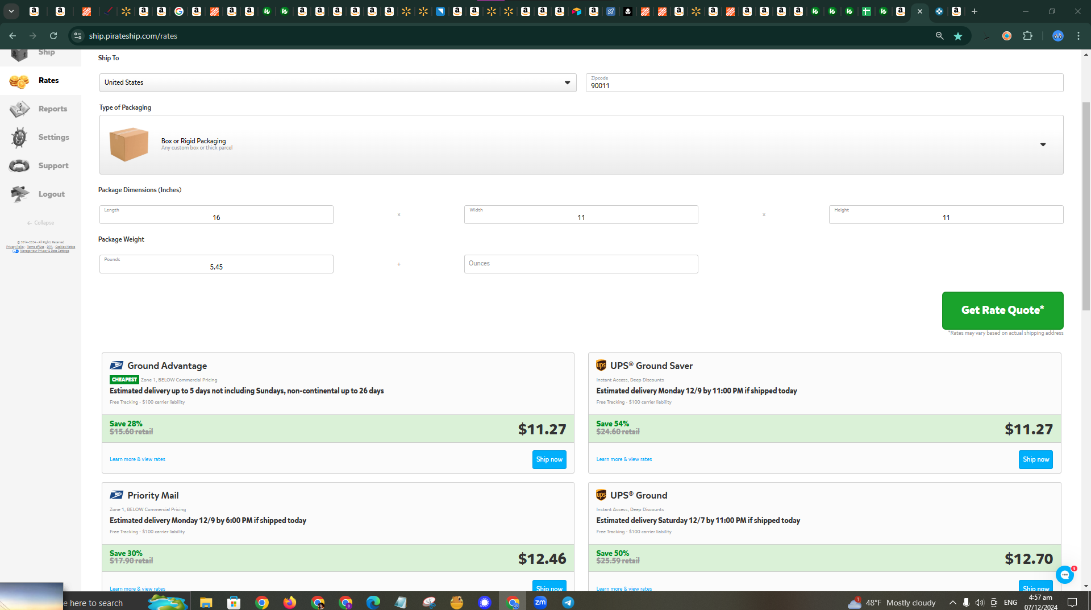The height and width of the screenshot is (610, 1091).
Task: Open the Windows notification center
Action: [x=1072, y=603]
